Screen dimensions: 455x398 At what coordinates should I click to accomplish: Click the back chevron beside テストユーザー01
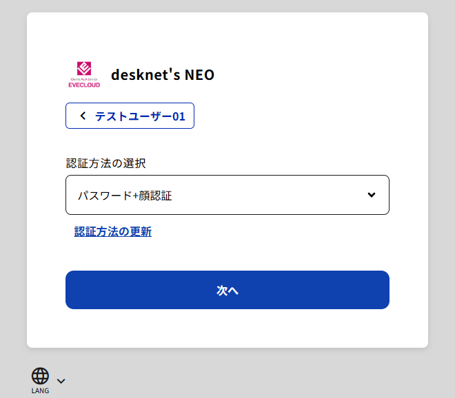[83, 116]
